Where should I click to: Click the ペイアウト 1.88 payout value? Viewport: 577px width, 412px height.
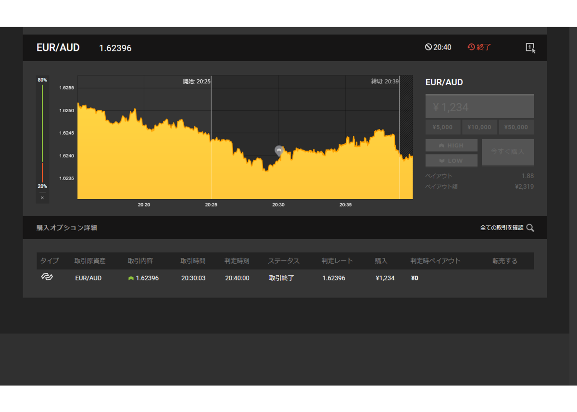pyautogui.click(x=527, y=176)
